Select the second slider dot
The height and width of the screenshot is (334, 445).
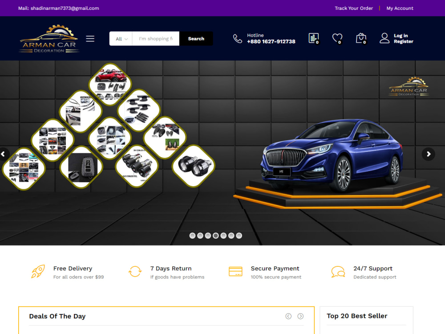(200, 236)
